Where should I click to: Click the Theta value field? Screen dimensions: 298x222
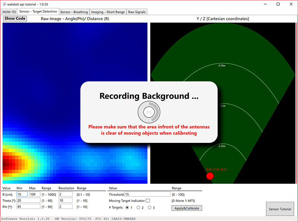(x=28, y=200)
